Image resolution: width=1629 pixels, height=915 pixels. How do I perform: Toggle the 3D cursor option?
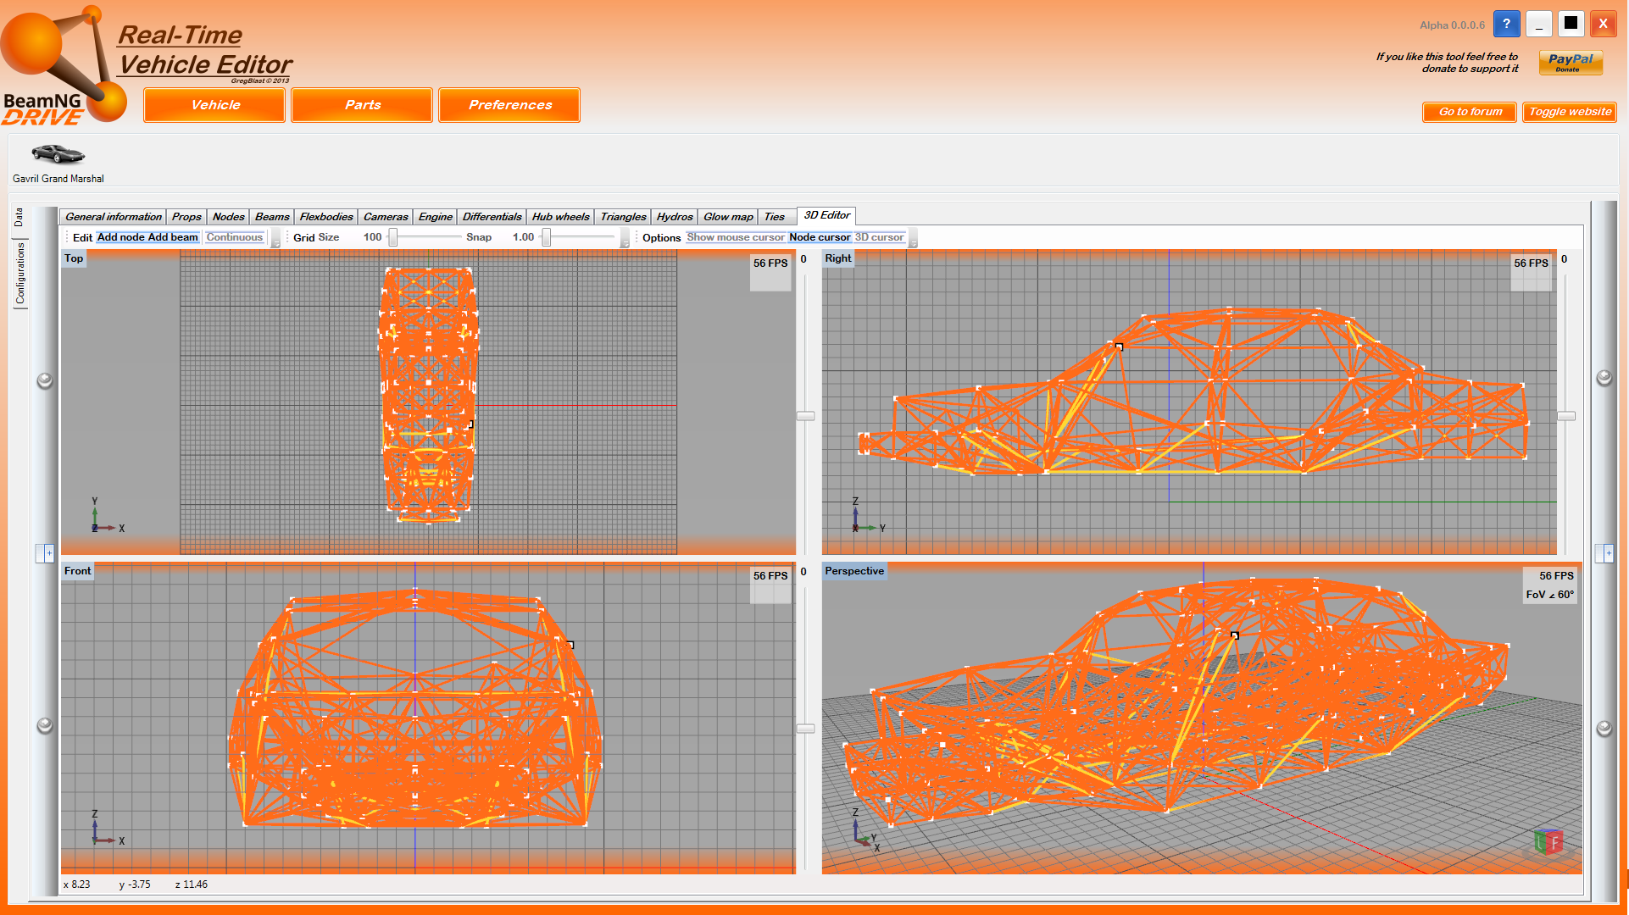click(879, 237)
